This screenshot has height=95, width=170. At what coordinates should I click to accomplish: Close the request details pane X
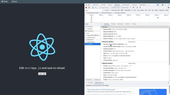tap(102, 24)
